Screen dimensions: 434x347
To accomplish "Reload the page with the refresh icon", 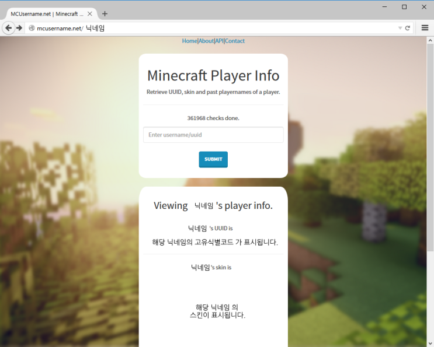I will click(x=408, y=28).
